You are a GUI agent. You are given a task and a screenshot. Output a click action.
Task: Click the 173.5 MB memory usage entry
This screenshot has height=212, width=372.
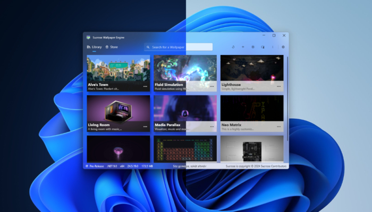(147, 166)
